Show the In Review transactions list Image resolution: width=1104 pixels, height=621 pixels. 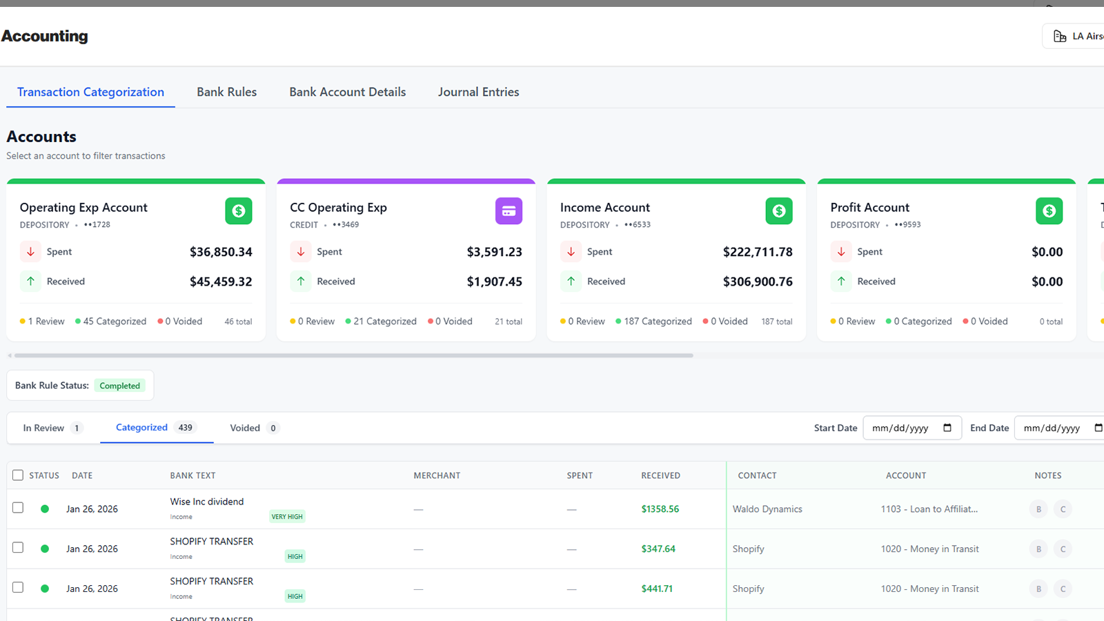[53, 428]
